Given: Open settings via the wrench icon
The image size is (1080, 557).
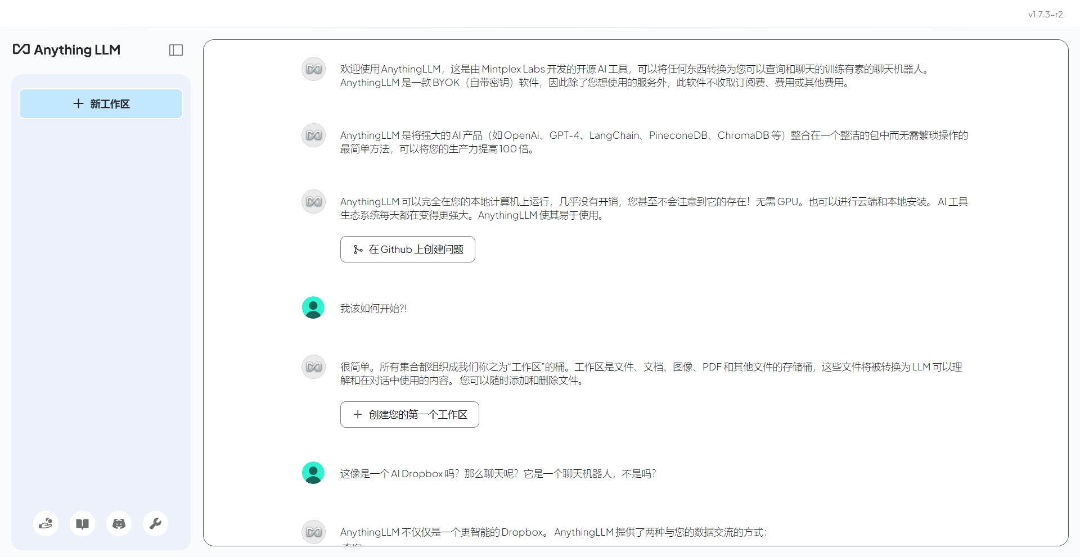Looking at the screenshot, I should [155, 524].
